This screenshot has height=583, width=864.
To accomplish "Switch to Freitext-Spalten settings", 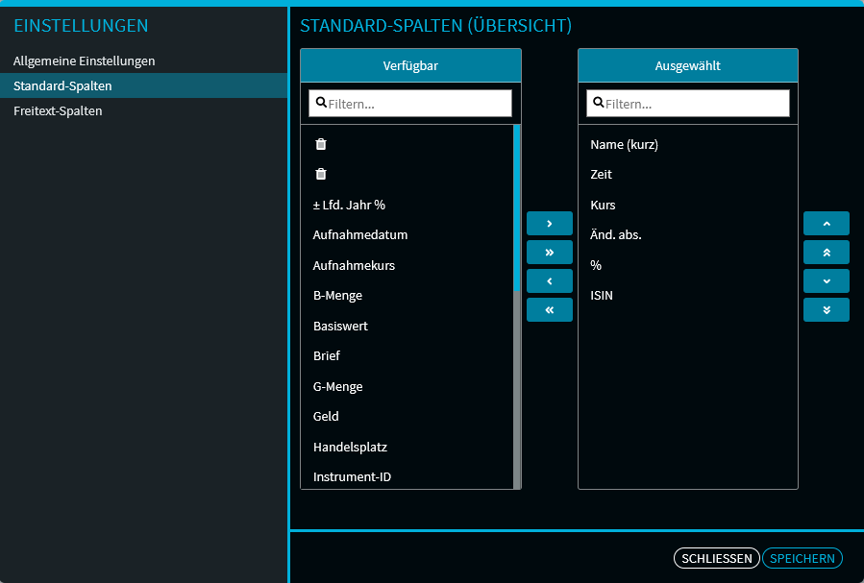I will [x=58, y=110].
